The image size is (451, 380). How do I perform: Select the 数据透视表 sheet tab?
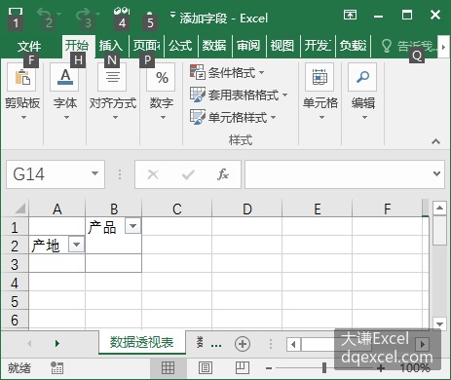pos(141,342)
